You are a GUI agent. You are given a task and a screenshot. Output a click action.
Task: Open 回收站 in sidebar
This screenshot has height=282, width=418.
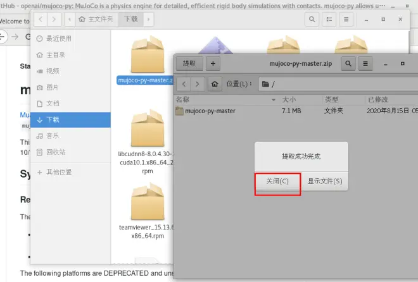(x=71, y=152)
